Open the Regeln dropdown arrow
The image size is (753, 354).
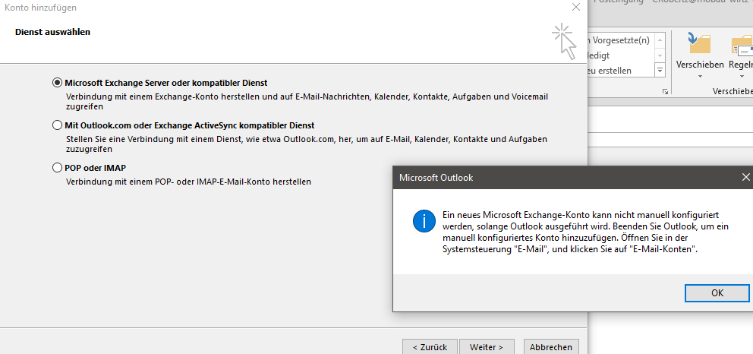tap(742, 76)
